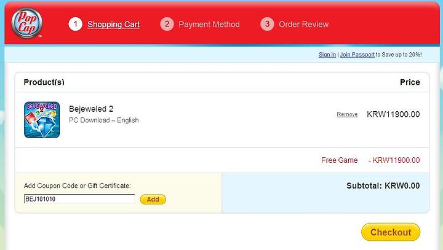The width and height of the screenshot is (443, 250).
Task: Click the step 1 circle
Action: point(76,25)
